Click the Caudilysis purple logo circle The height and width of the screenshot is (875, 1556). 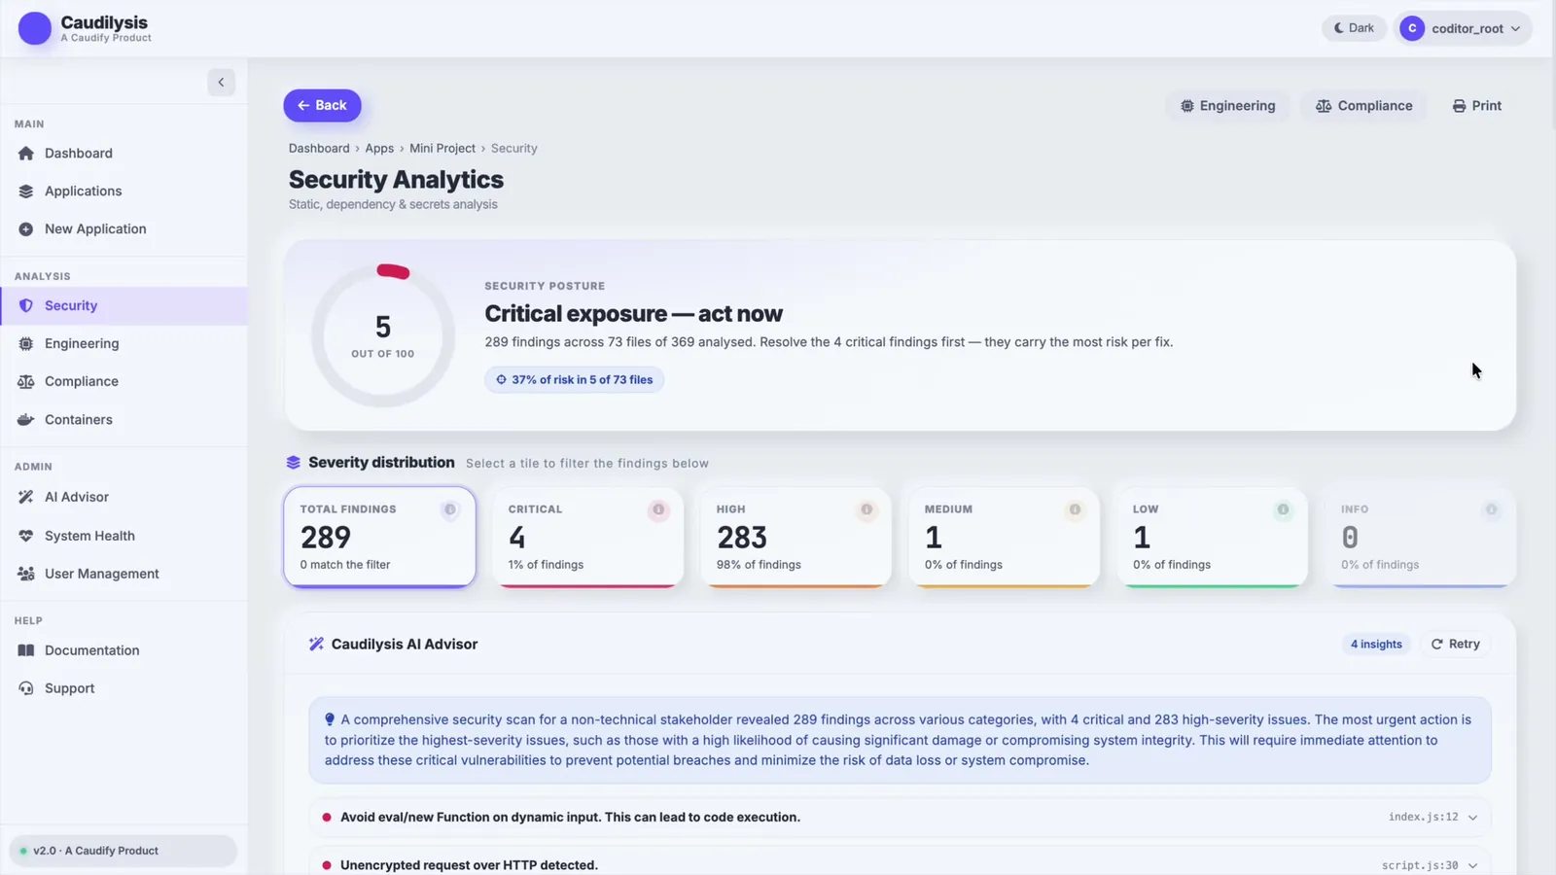[x=35, y=28]
